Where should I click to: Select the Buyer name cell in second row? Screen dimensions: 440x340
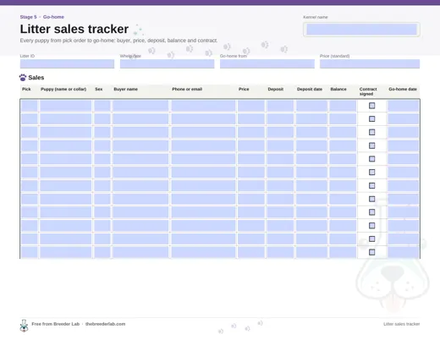coord(140,119)
